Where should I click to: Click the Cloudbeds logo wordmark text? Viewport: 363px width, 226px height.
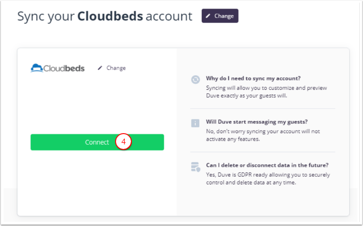pos(64,68)
